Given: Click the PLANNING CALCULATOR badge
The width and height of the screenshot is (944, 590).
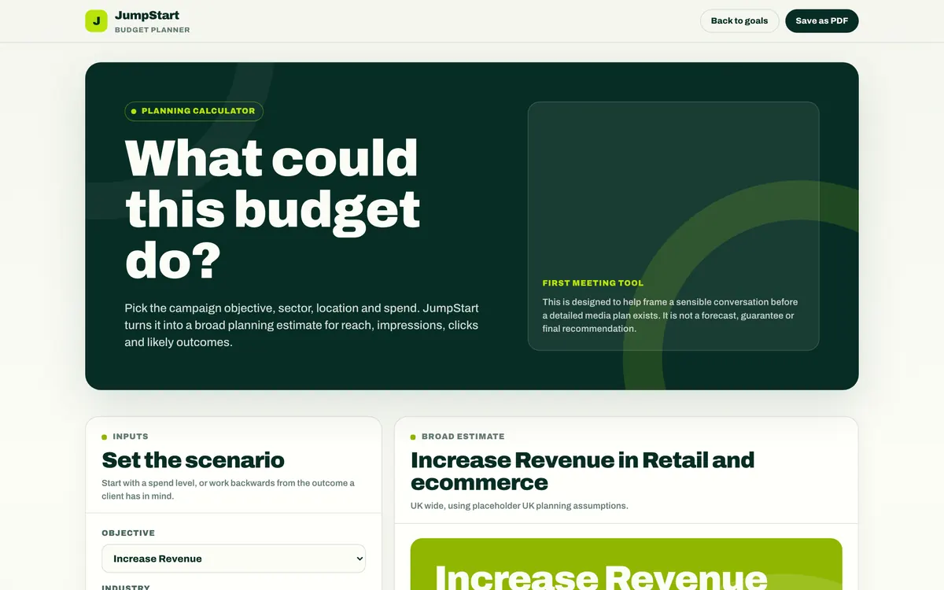Looking at the screenshot, I should pos(194,111).
